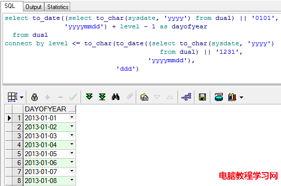
Task: Open the chart options dropdown arrow
Action: pos(241,97)
